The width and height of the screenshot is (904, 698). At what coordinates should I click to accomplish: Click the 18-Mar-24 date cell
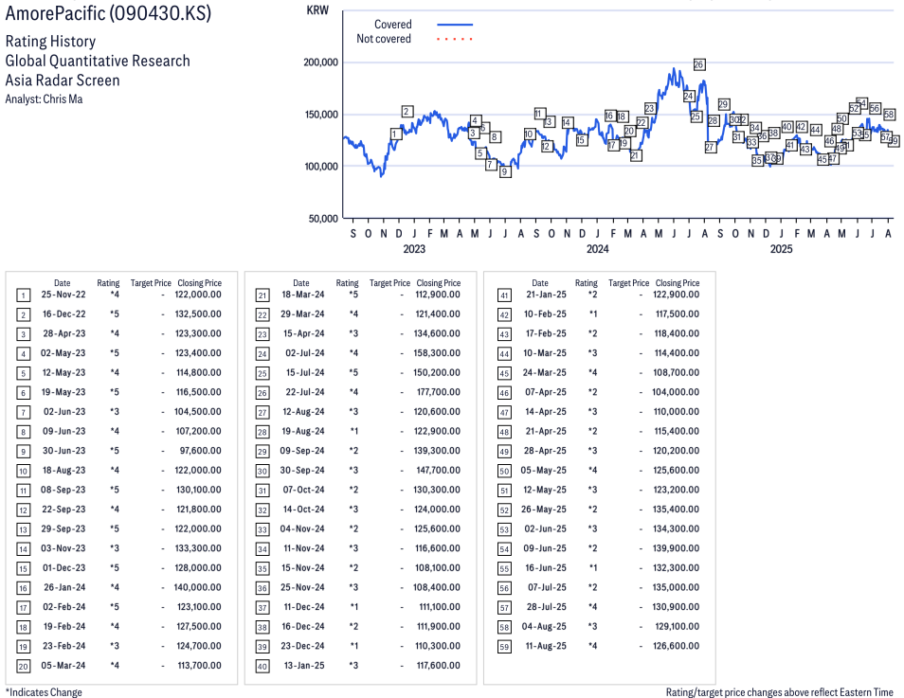302,295
